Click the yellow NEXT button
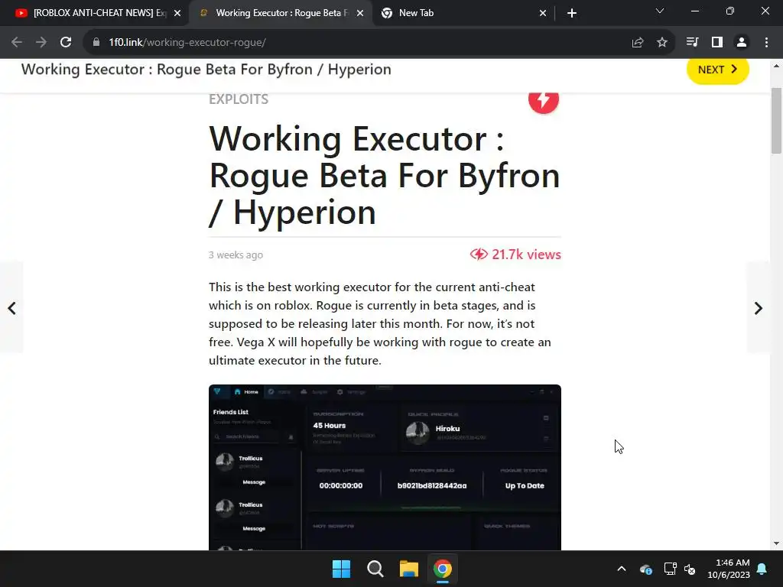783x587 pixels. (717, 70)
